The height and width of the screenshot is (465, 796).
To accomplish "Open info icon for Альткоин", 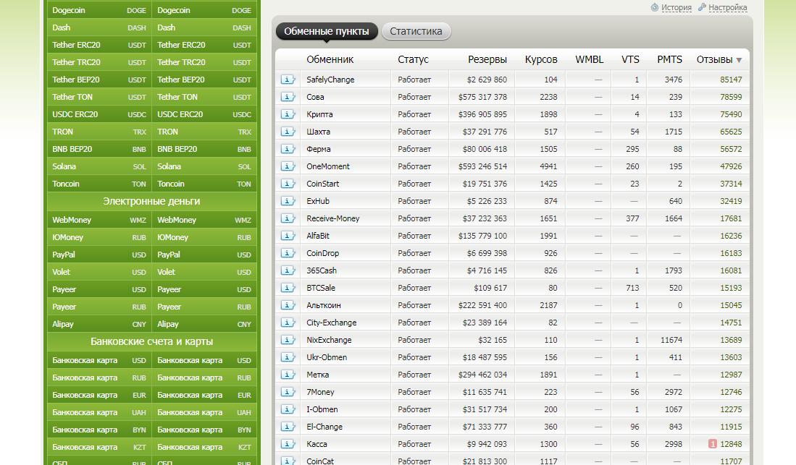I will (288, 305).
